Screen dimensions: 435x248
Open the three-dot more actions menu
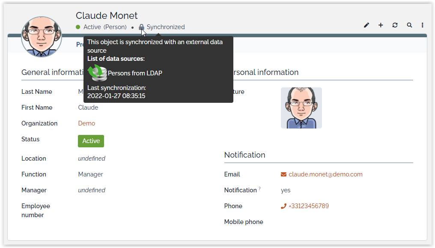coord(423,25)
